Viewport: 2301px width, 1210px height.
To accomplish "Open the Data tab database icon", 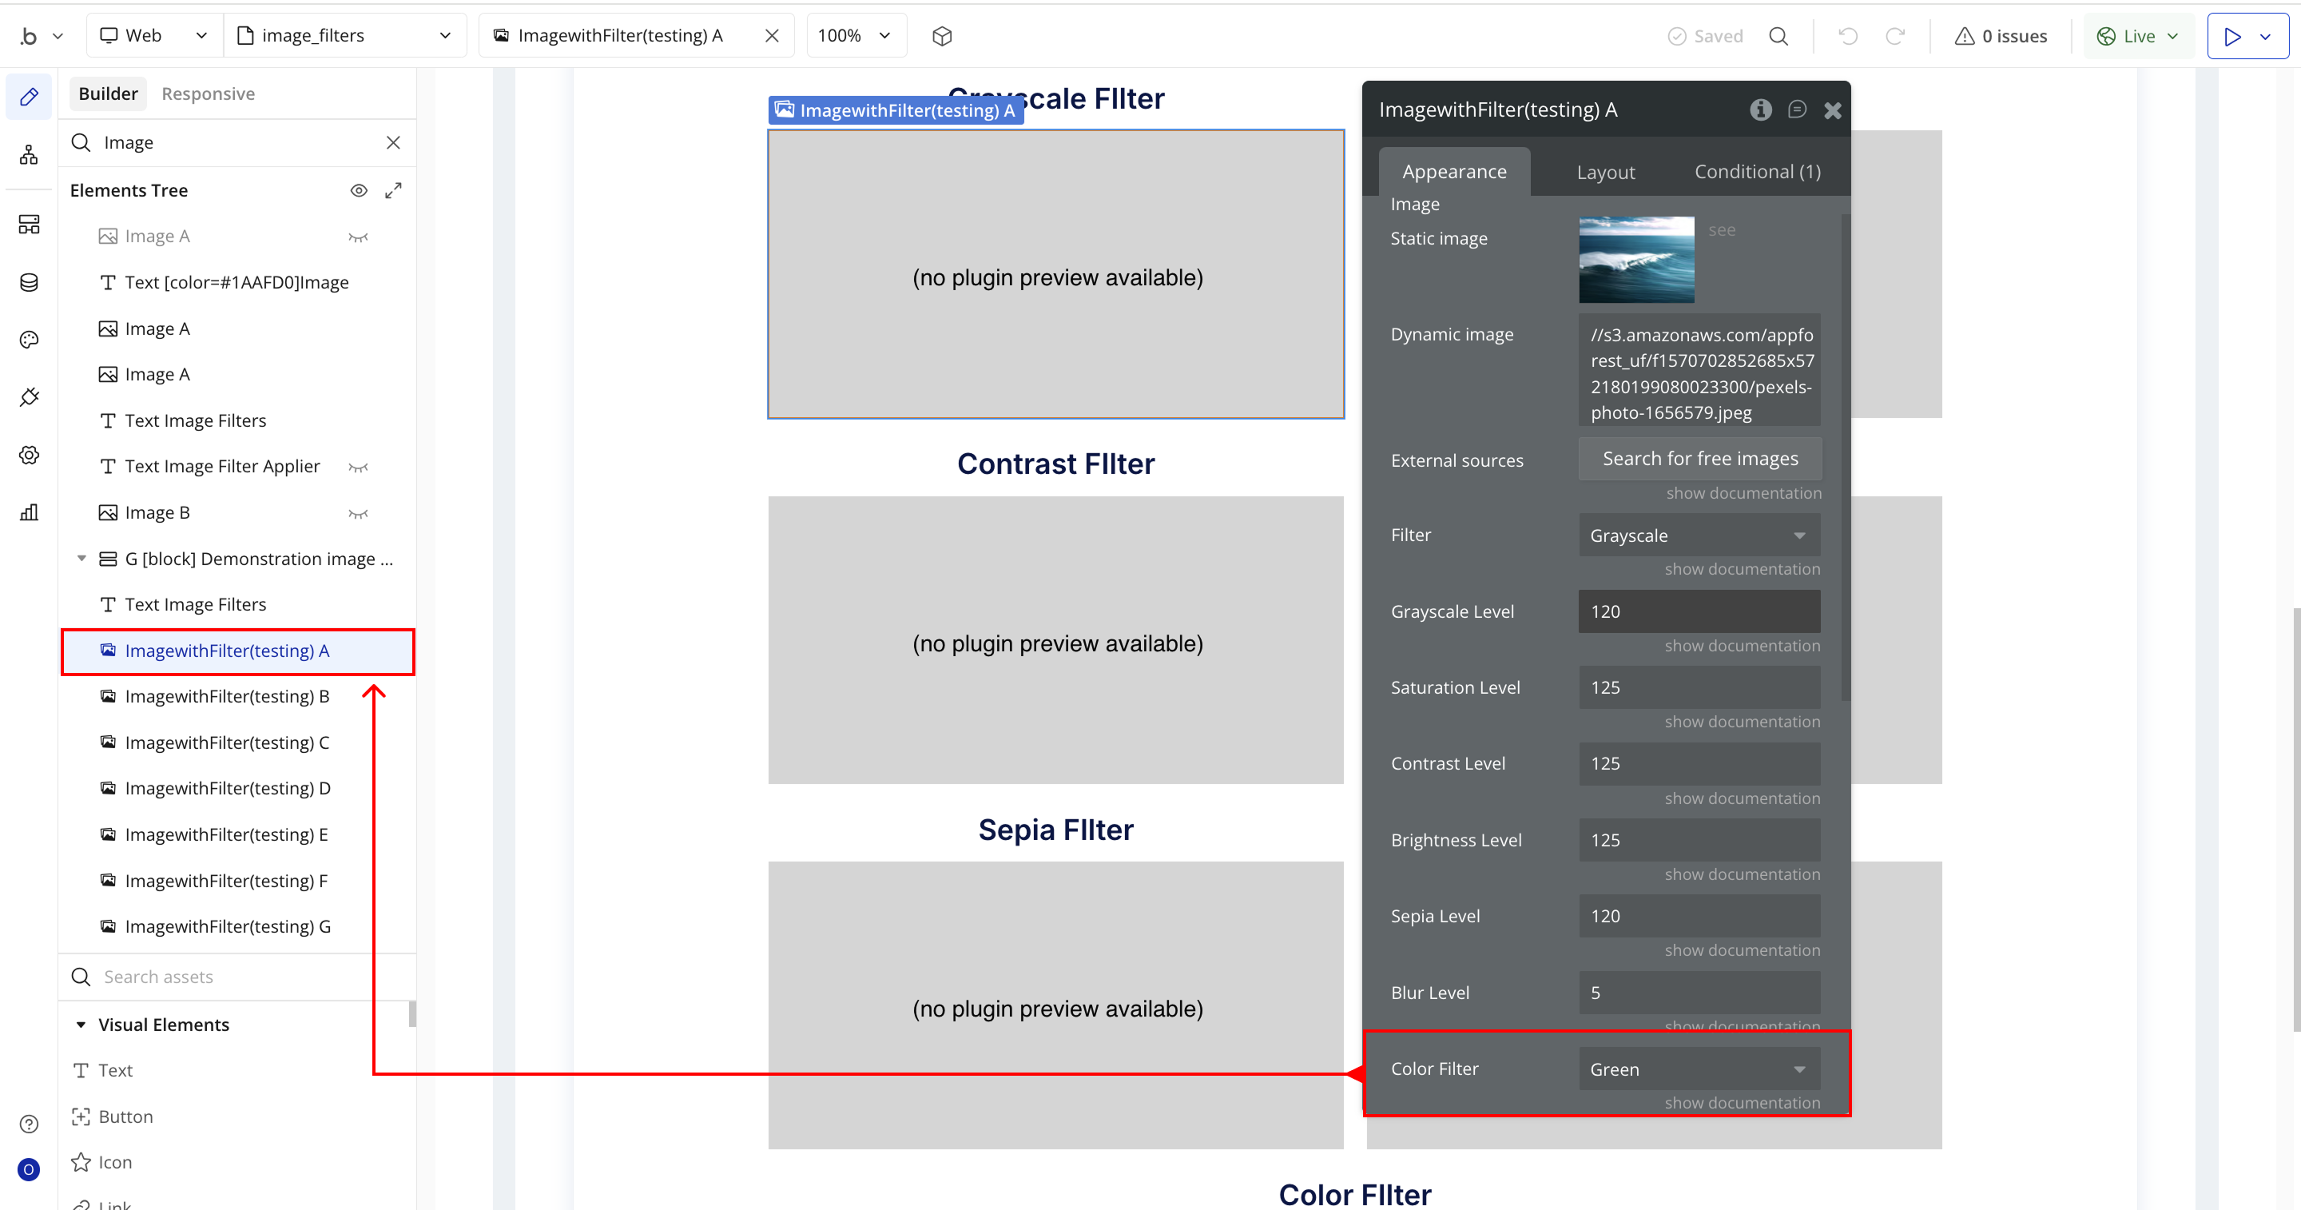I will coord(29,282).
